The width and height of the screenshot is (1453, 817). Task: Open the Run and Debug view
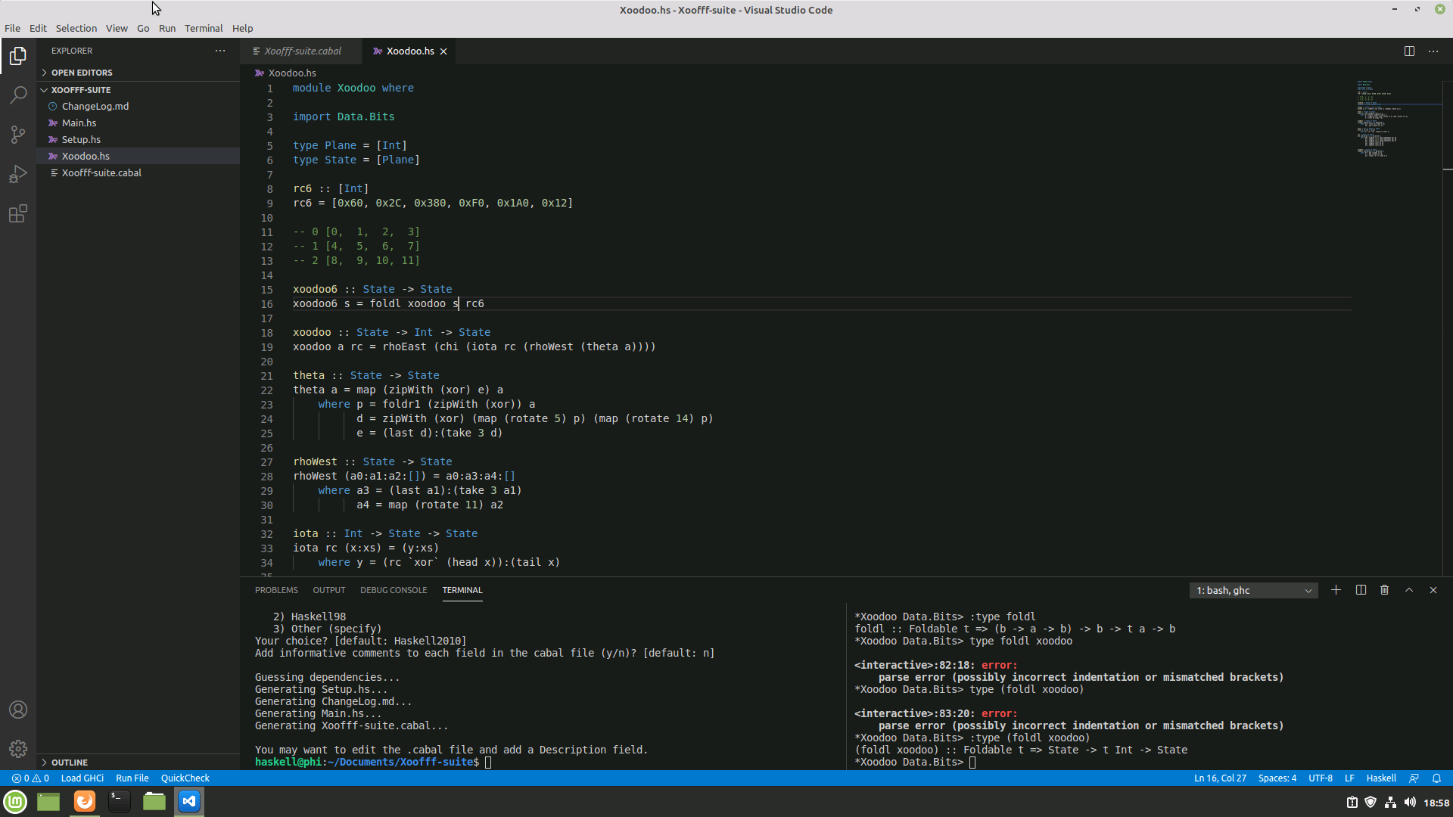point(18,174)
